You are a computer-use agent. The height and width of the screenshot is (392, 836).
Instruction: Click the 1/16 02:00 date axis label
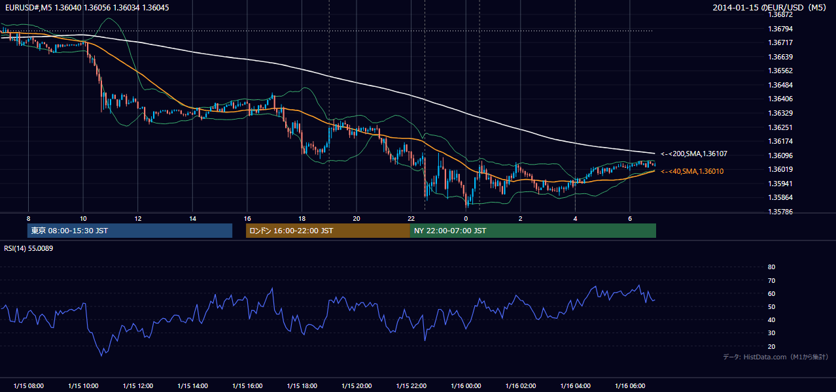[x=521, y=386]
